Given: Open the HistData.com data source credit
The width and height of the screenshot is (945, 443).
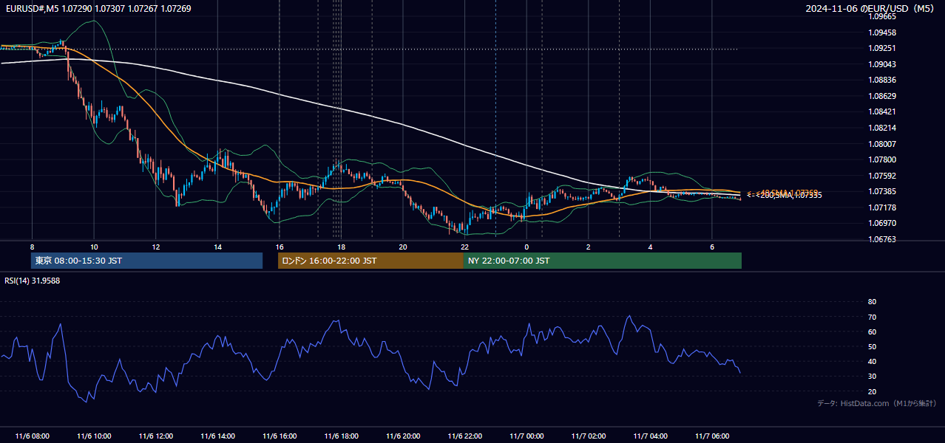Looking at the screenshot, I should pyautogui.click(x=876, y=403).
